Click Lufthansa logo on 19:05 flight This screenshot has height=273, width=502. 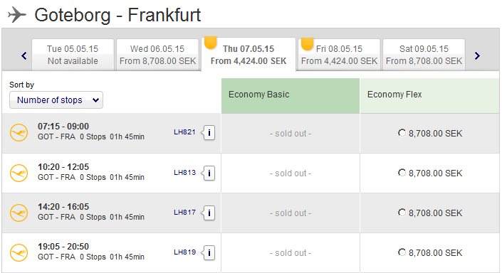[19, 252]
